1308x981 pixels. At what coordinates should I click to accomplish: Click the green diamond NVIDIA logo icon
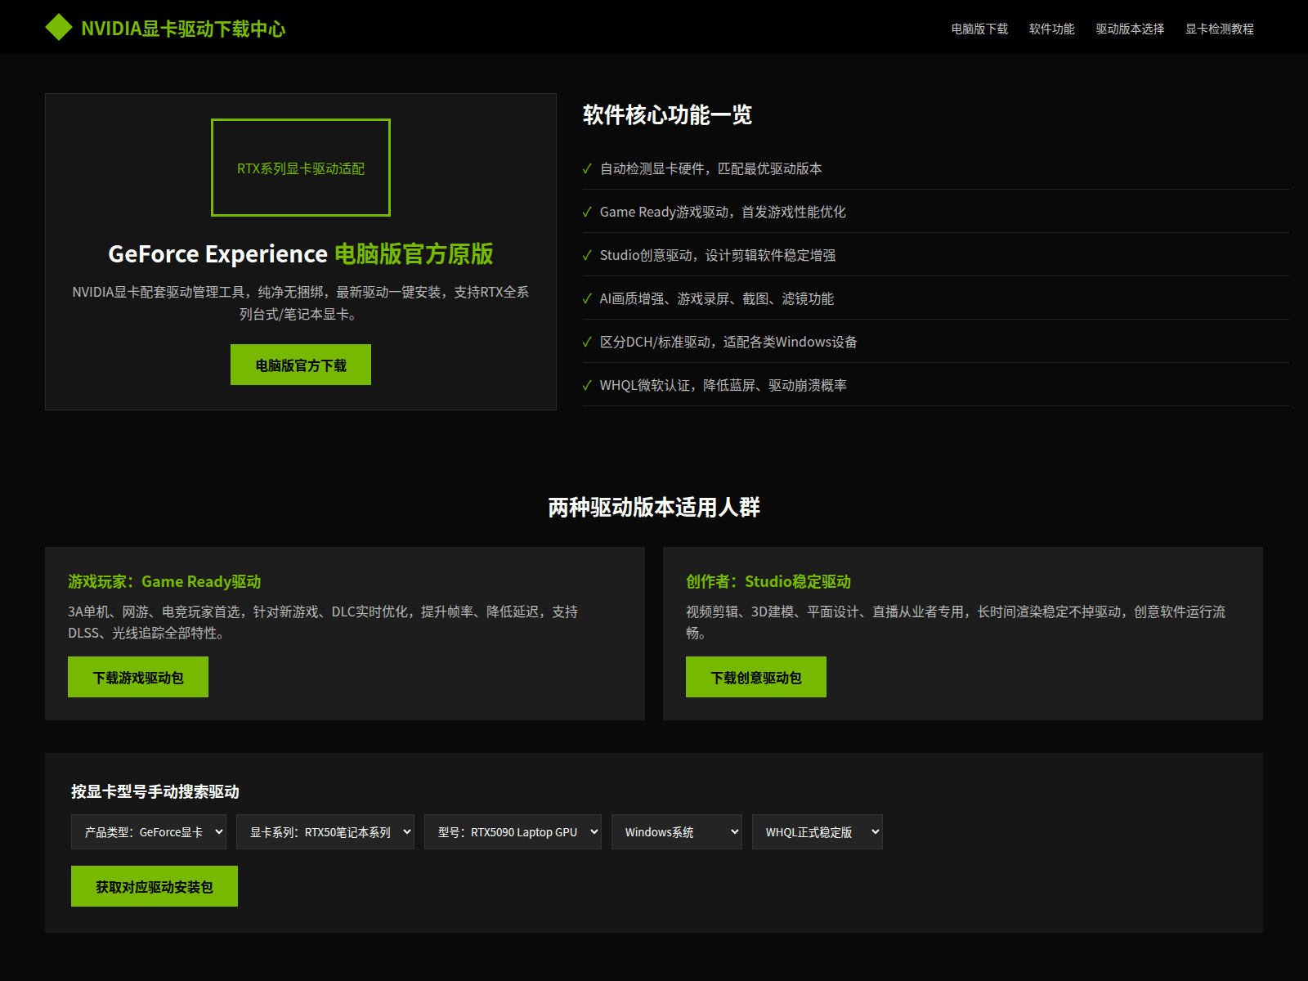59,27
